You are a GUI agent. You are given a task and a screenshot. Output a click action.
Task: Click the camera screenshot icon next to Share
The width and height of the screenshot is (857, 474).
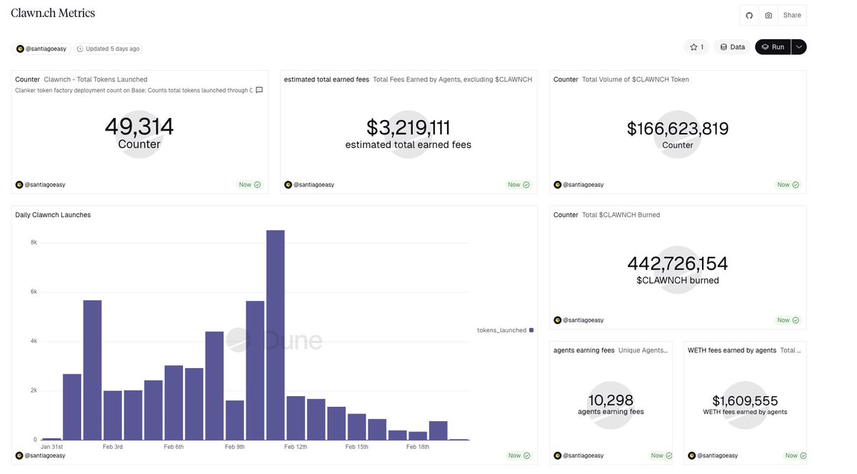(768, 14)
